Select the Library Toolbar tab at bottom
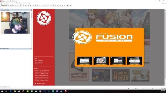Viewport: 166px width, 93px height. point(5,87)
